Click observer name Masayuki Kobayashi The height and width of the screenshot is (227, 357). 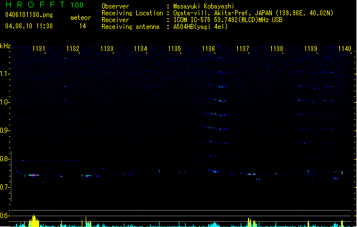coord(204,6)
